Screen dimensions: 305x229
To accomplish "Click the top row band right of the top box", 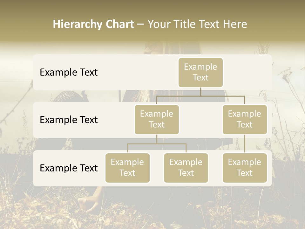I will 248,72.
